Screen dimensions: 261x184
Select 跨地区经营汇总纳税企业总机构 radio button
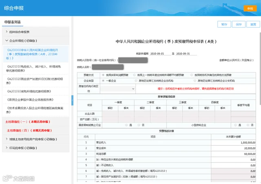(x=136, y=81)
